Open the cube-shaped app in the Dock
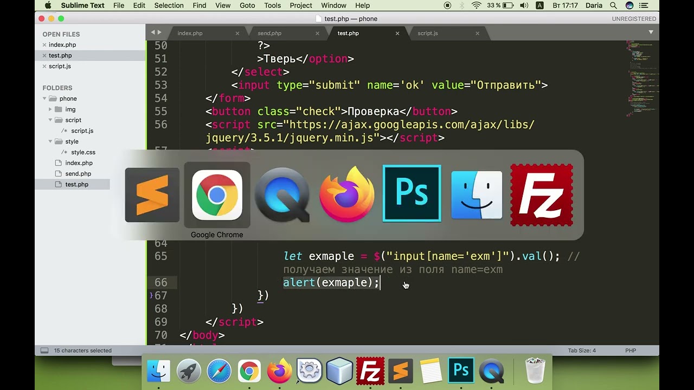The image size is (694, 390). pyautogui.click(x=340, y=372)
